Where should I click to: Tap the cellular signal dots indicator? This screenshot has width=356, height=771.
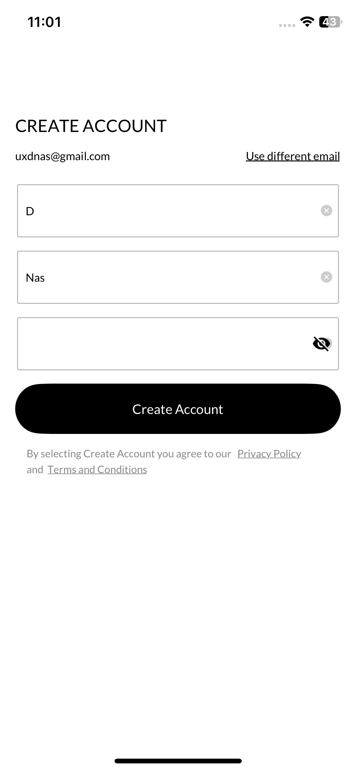coord(287,25)
